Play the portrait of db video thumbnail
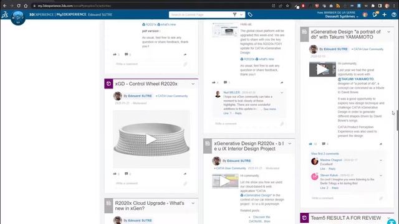Image resolution: width=399 pixels, height=224 pixels. (322, 69)
